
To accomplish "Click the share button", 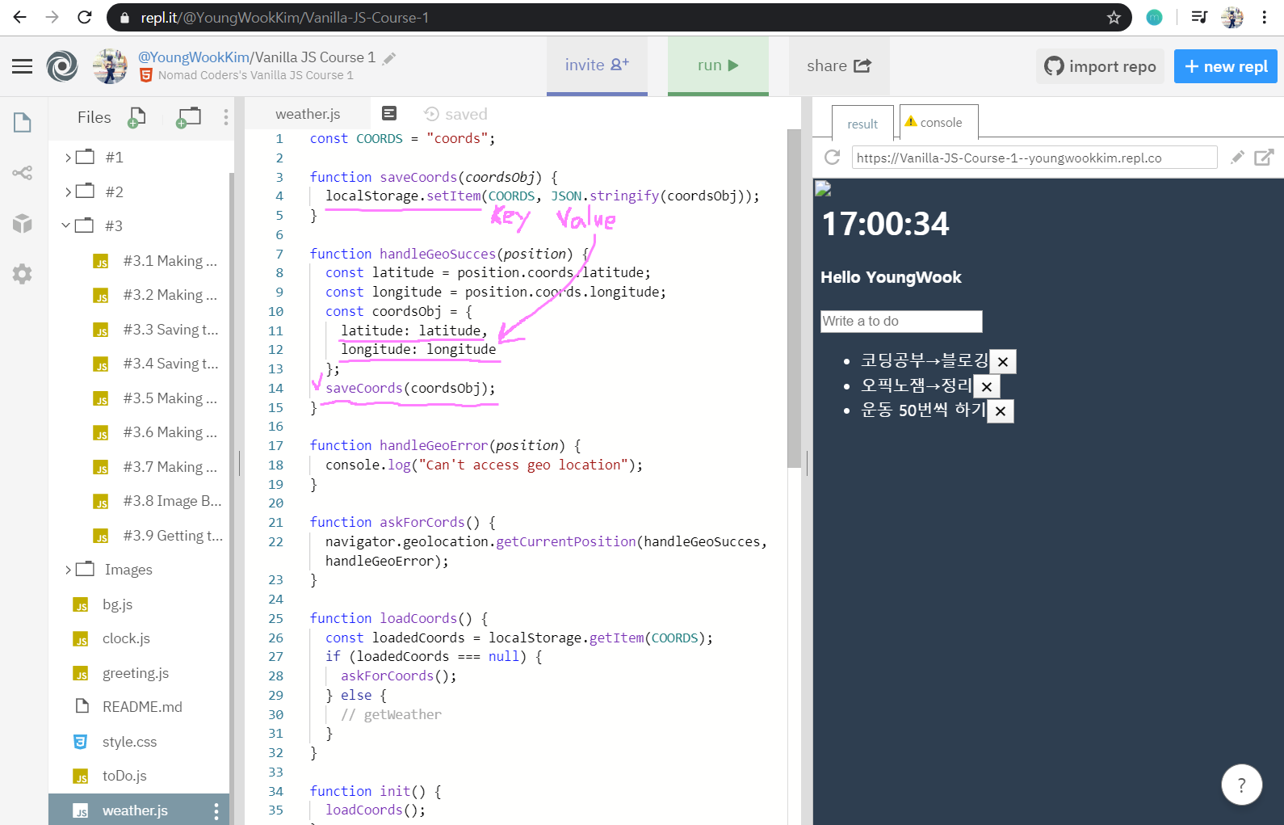I will coord(839,65).
